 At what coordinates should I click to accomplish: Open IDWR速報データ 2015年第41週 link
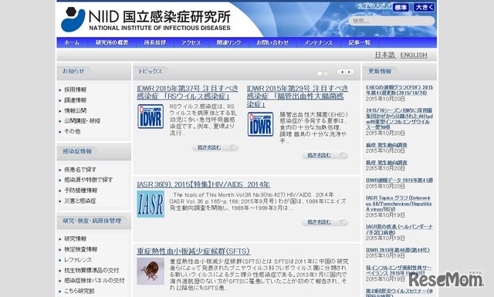tap(399, 181)
